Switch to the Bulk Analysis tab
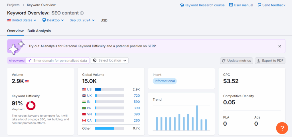This screenshot has height=137, width=292. tap(39, 31)
